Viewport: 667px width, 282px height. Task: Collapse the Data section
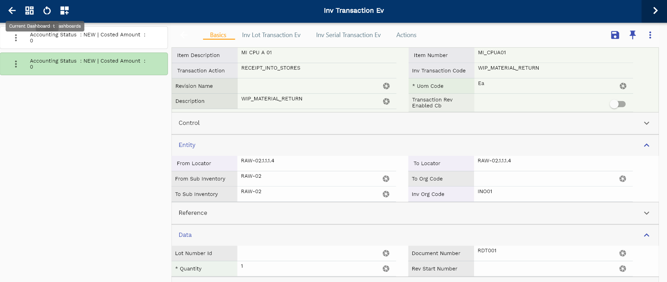click(646, 235)
